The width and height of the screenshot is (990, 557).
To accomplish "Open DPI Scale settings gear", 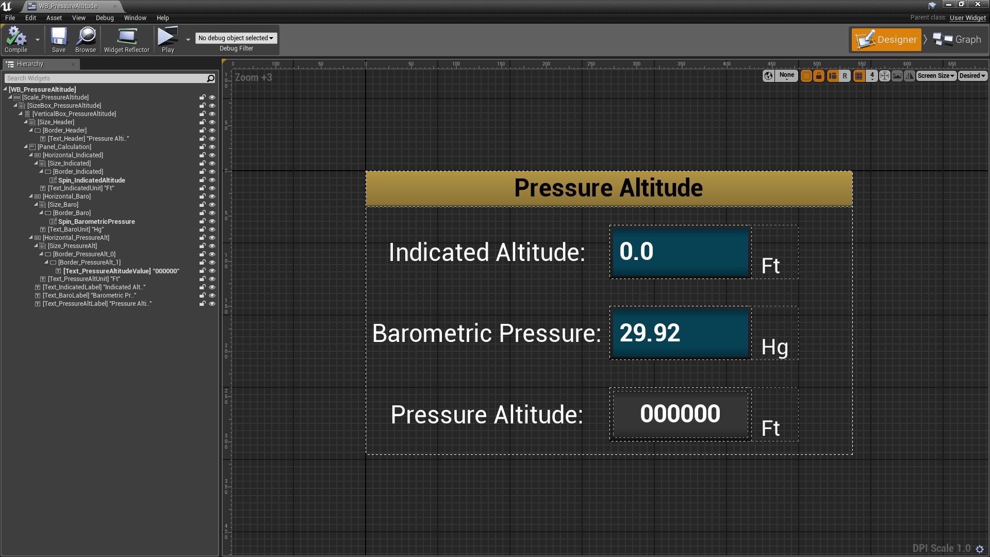I will (x=980, y=549).
